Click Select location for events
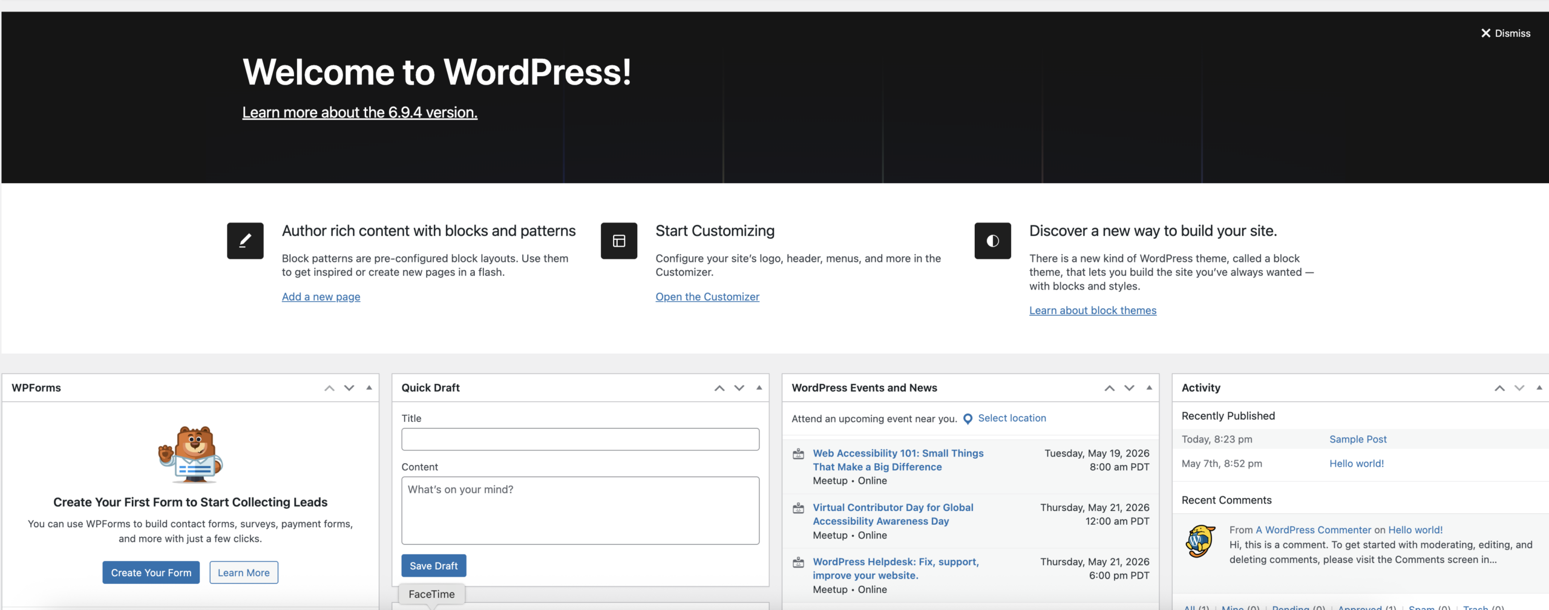Screen dimensions: 1549x610 [1012, 418]
